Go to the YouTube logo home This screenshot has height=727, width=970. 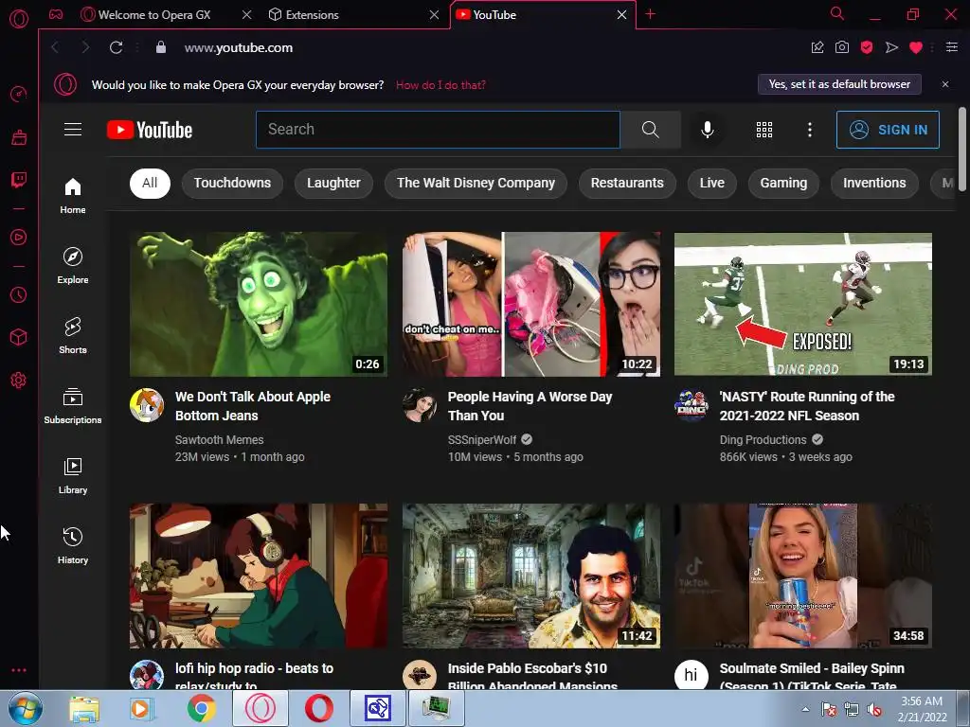(x=150, y=130)
